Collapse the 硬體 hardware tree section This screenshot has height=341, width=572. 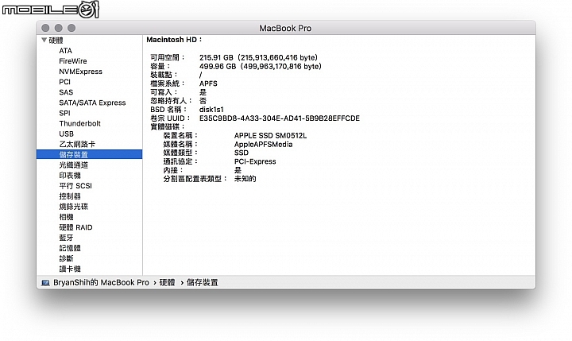[44, 40]
